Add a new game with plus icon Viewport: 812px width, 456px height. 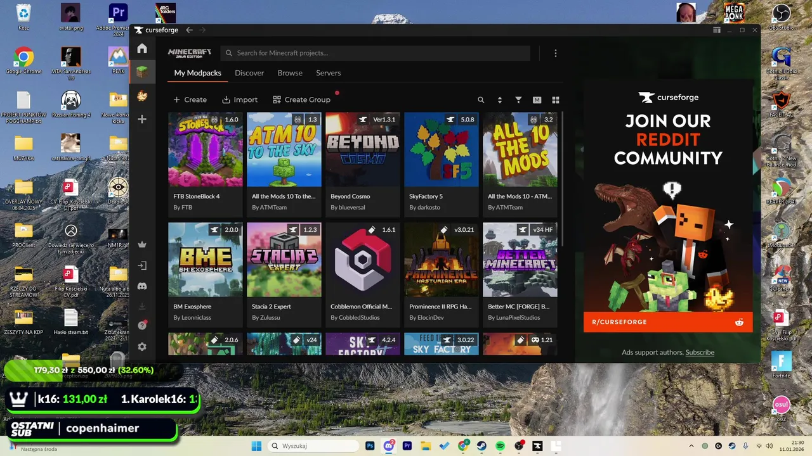click(142, 119)
